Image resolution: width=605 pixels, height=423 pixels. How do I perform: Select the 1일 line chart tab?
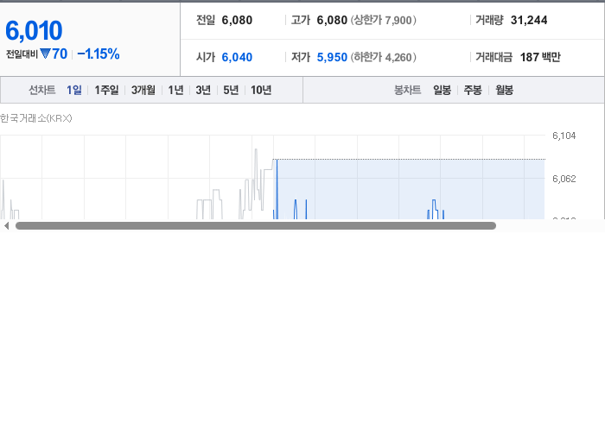(74, 90)
